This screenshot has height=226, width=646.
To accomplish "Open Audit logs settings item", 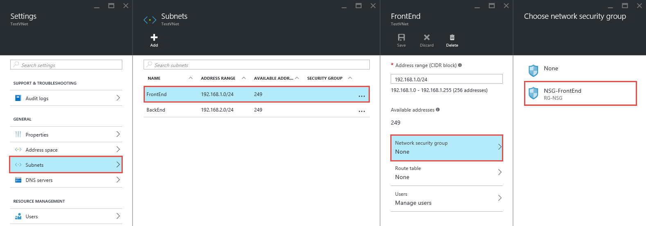I will coord(66,98).
